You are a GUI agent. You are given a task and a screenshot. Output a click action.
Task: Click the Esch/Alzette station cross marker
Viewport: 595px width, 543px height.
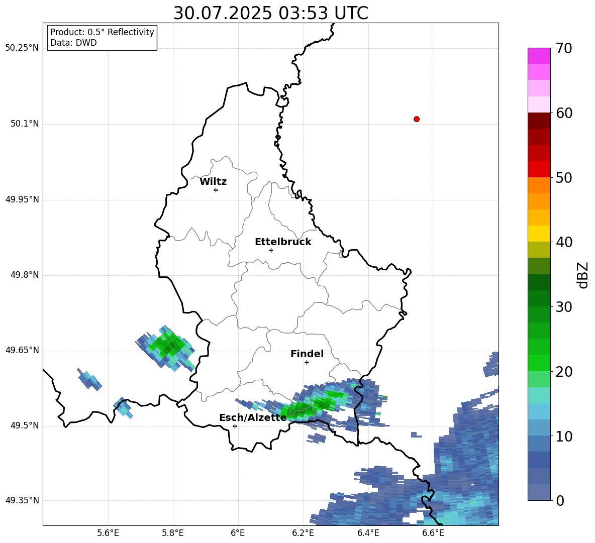tap(235, 426)
